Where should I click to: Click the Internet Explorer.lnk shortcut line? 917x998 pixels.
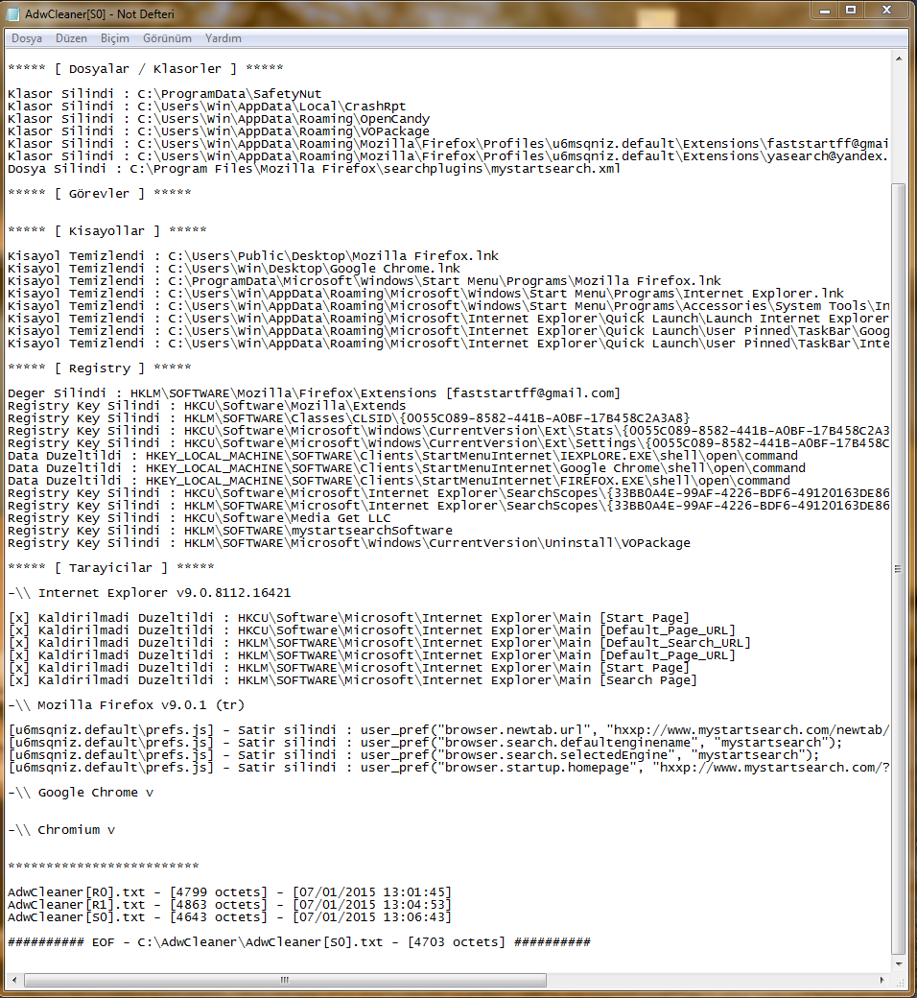(x=426, y=294)
